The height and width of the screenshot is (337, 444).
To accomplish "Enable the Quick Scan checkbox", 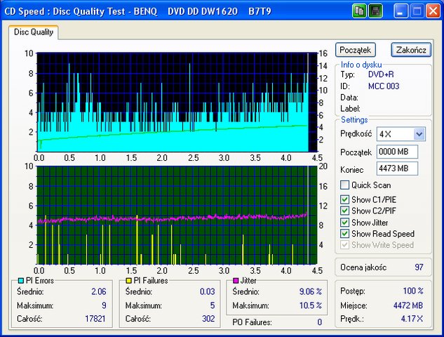I will 344,185.
